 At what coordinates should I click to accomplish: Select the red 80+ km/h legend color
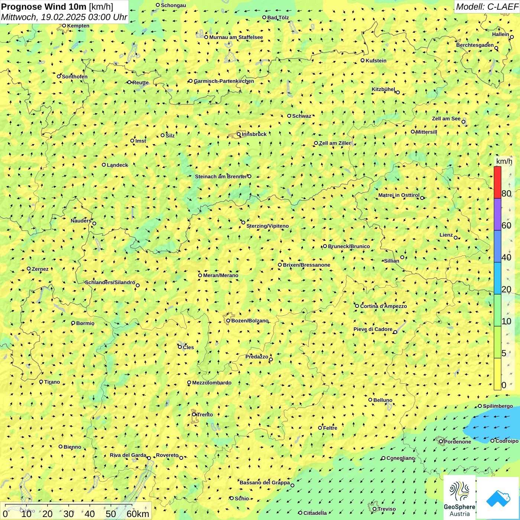tap(497, 182)
